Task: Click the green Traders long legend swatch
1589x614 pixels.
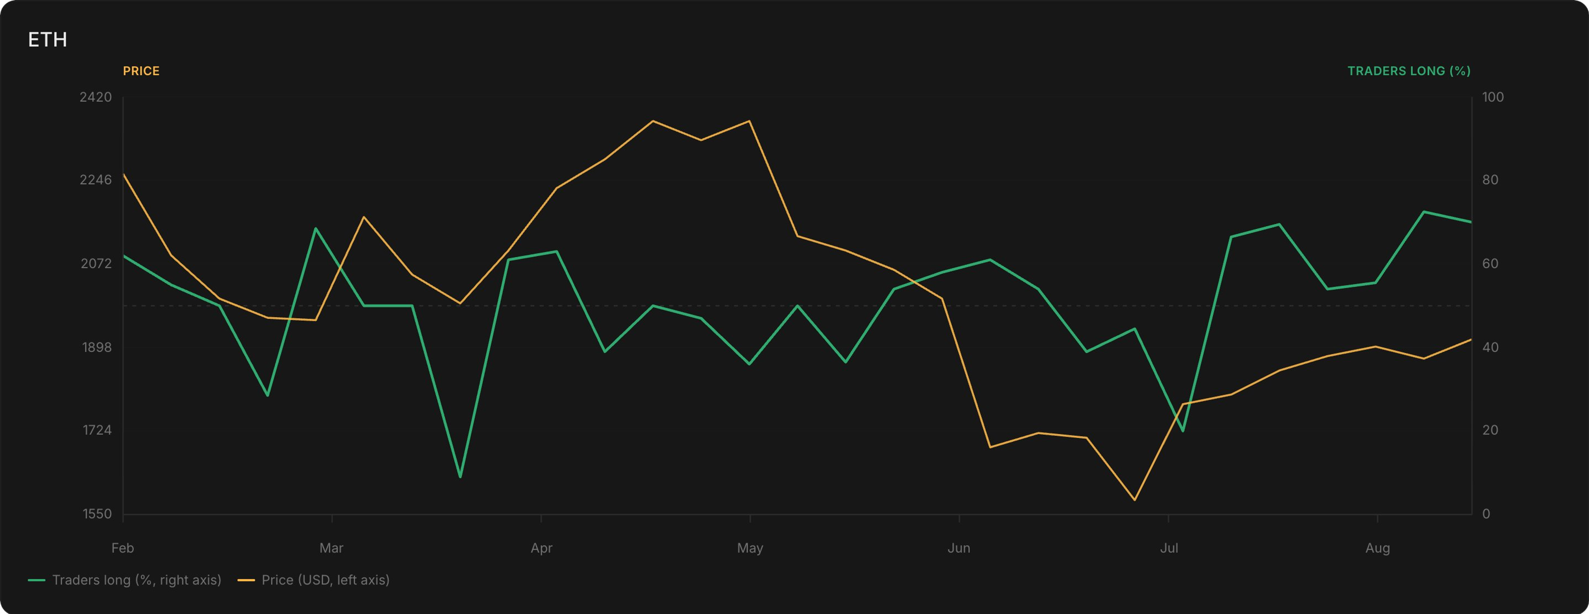Action: [x=36, y=581]
